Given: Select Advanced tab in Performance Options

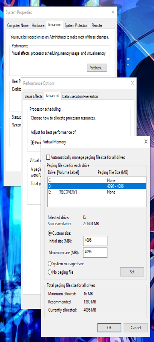Looking at the screenshot, I should click(x=52, y=96).
